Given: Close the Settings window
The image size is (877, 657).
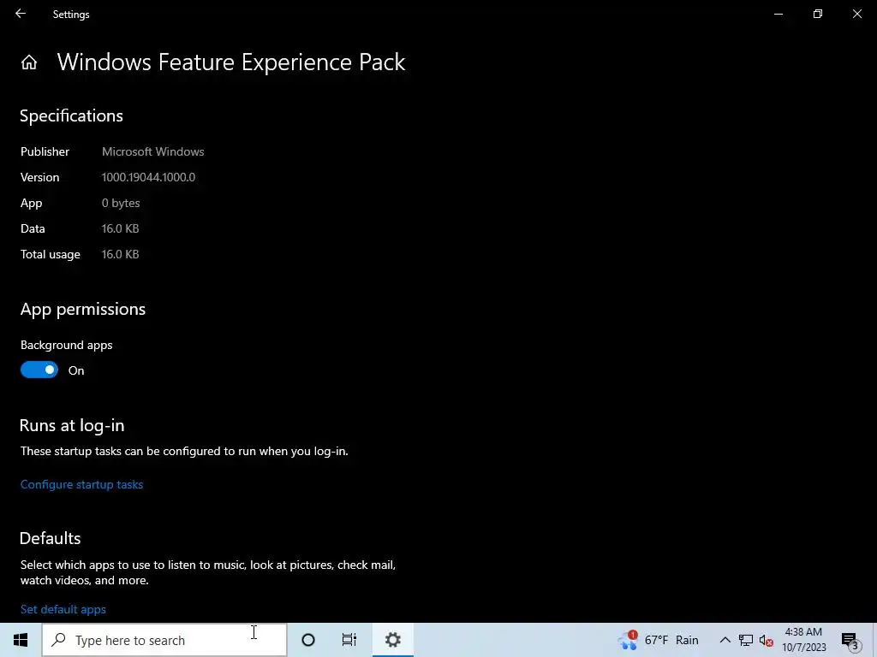Looking at the screenshot, I should [x=856, y=14].
